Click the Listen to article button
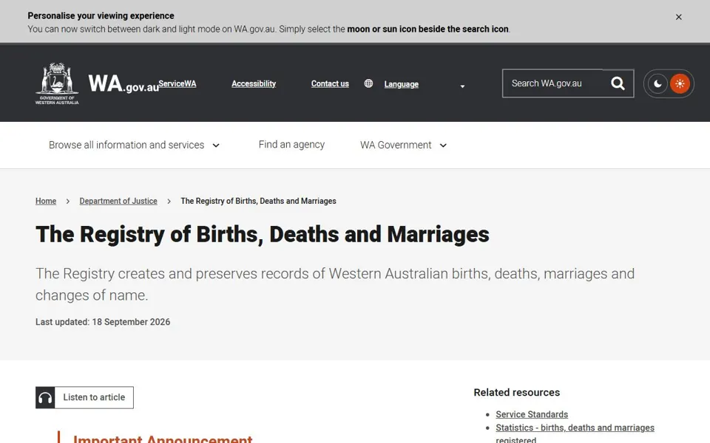This screenshot has width=710, height=443. [84, 397]
